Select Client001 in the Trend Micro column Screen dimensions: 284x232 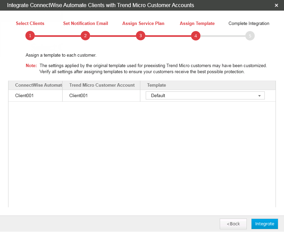(x=78, y=96)
